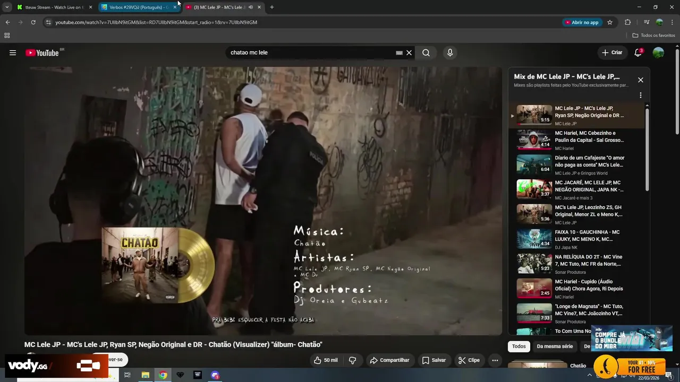Open Chrome from the taskbar

163,375
